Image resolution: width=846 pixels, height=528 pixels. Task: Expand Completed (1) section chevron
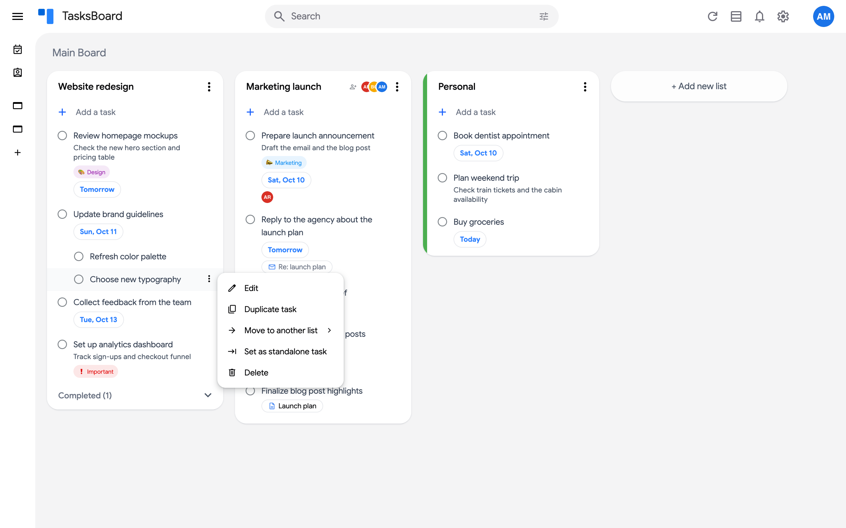208,395
